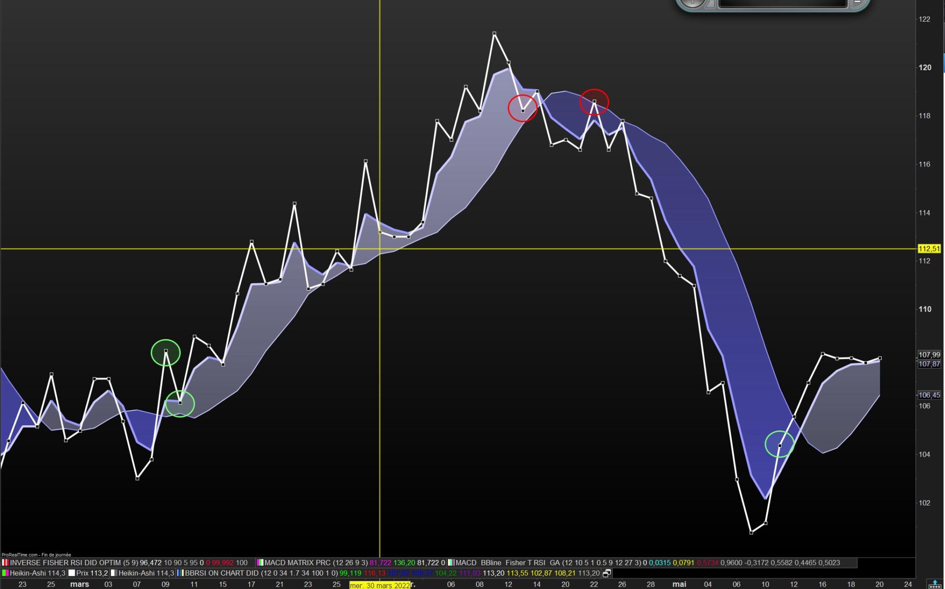Screen dimensions: 945x589
Task: Click the round dial on floating widget
Action: [x=692, y=3]
